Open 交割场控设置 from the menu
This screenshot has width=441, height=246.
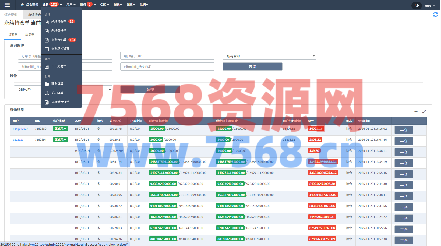pyautogui.click(x=60, y=49)
